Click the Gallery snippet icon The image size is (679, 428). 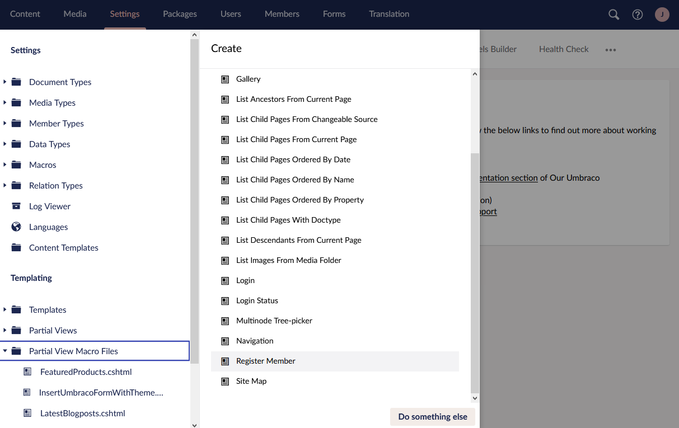click(225, 79)
